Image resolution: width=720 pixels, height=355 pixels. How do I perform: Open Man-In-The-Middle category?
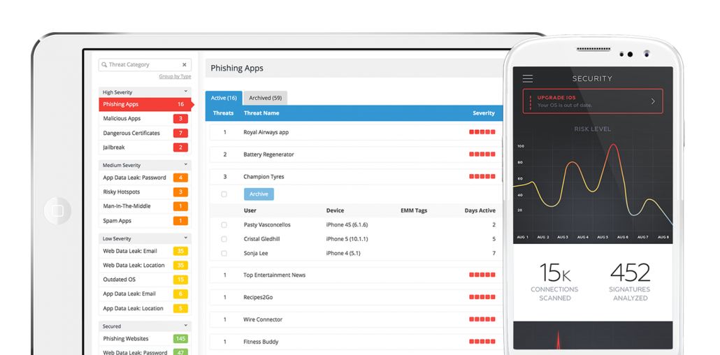145,206
